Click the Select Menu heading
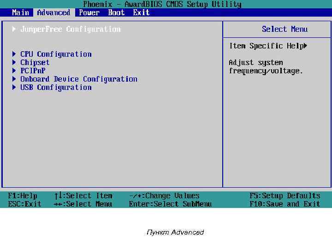Viewport: 332px width, 249px height. pos(285,29)
